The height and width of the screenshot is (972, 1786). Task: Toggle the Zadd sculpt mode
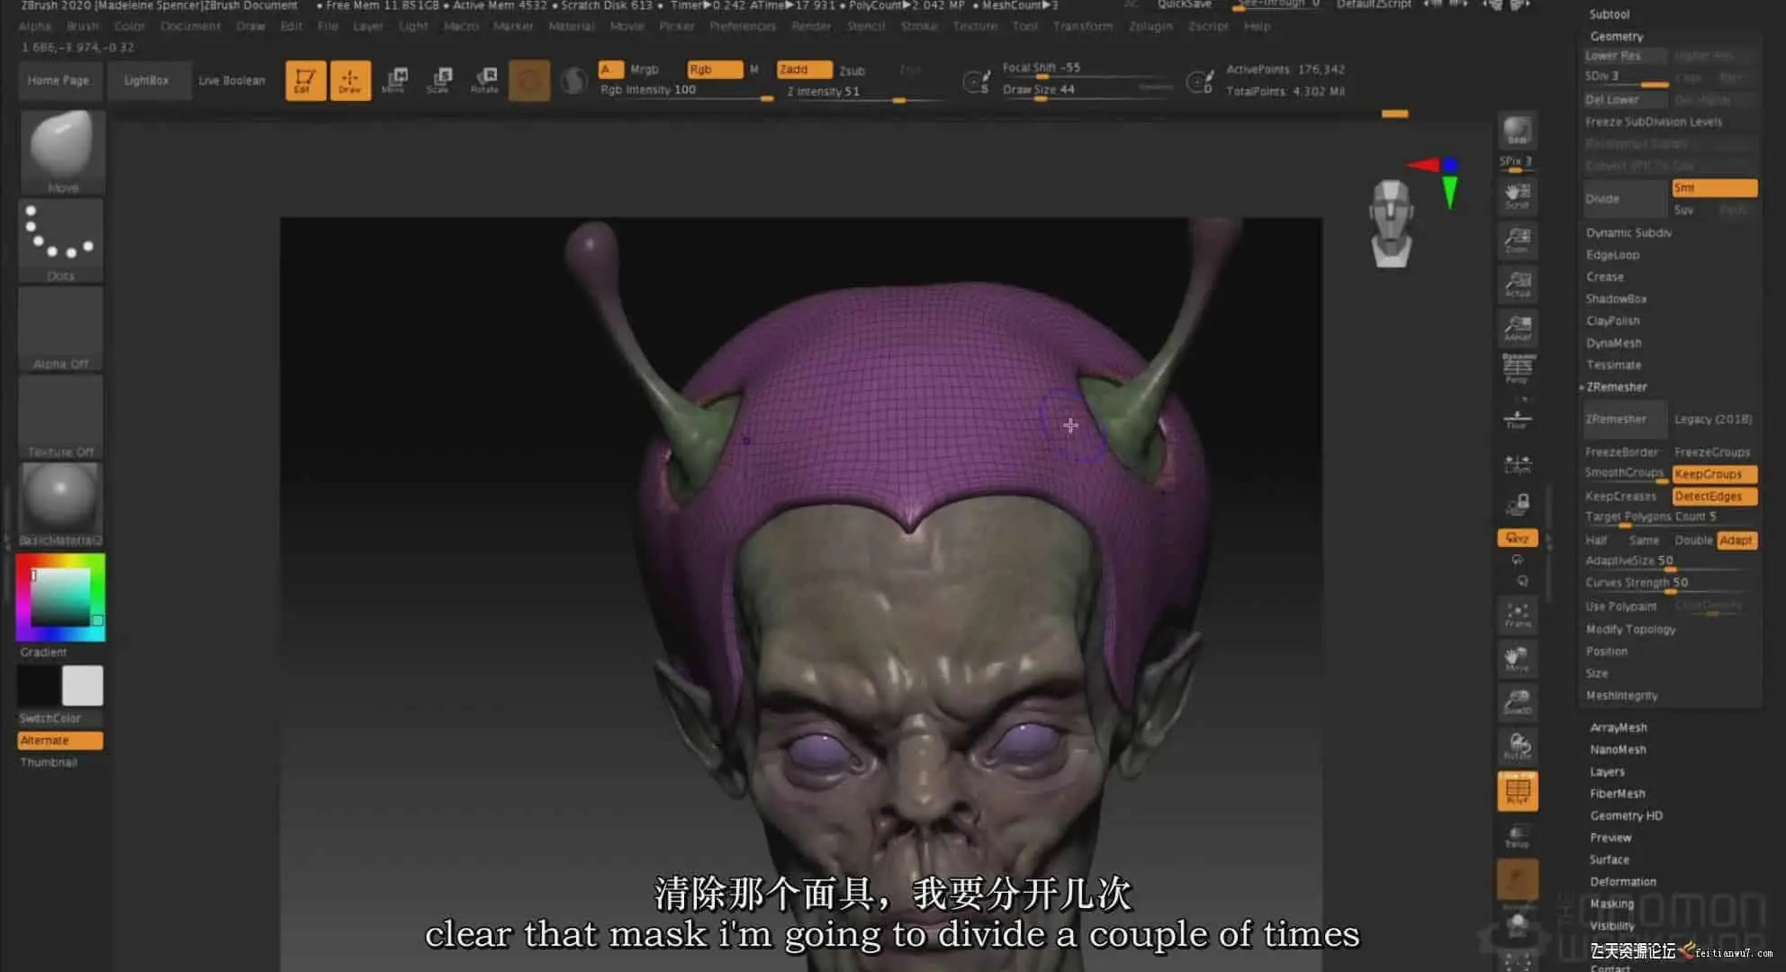pyautogui.click(x=803, y=69)
